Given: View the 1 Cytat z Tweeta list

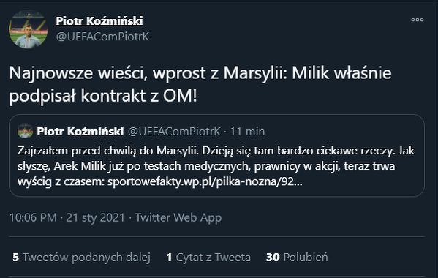Looking at the screenshot, I should click(208, 258).
